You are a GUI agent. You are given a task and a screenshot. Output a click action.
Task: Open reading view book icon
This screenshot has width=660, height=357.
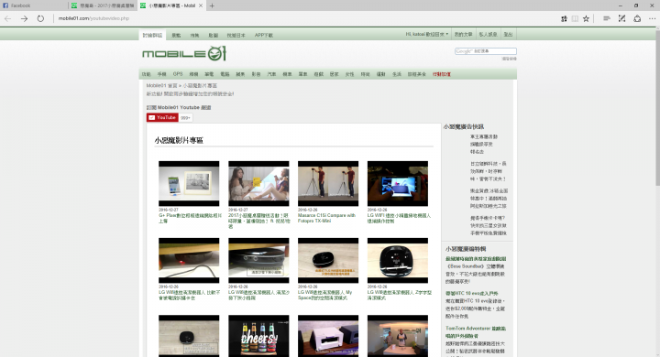(x=575, y=18)
